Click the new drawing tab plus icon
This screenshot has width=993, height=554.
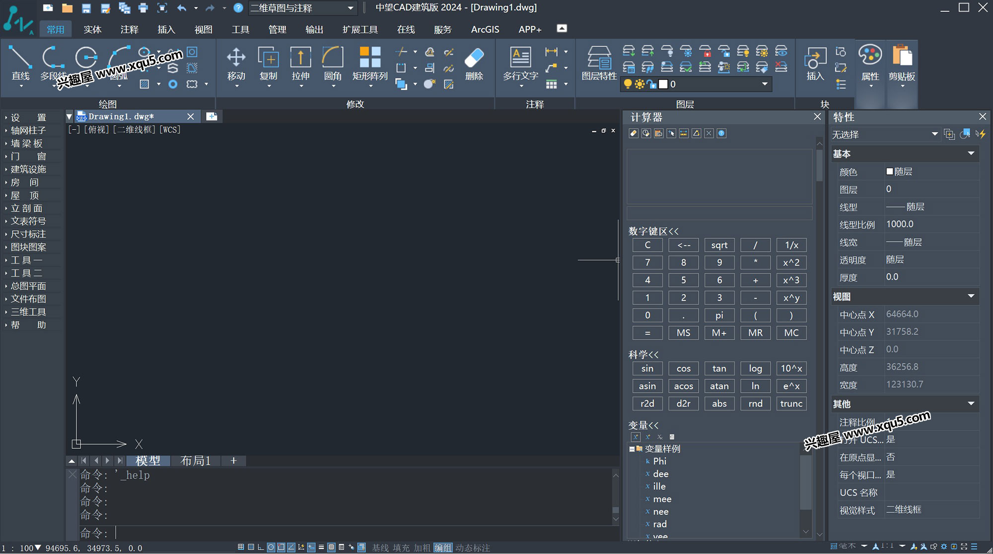(212, 116)
